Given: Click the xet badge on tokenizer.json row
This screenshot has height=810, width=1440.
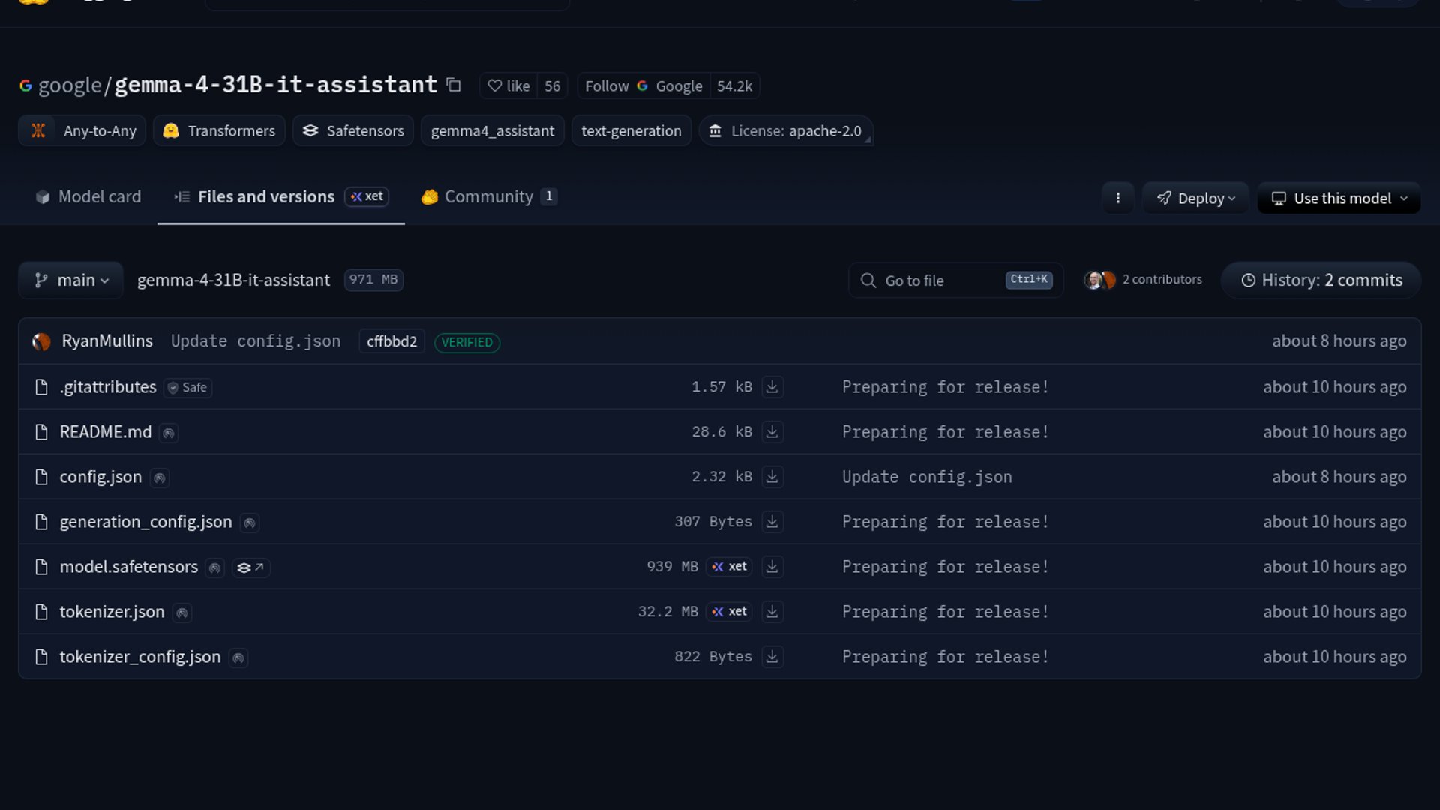Looking at the screenshot, I should (x=729, y=612).
